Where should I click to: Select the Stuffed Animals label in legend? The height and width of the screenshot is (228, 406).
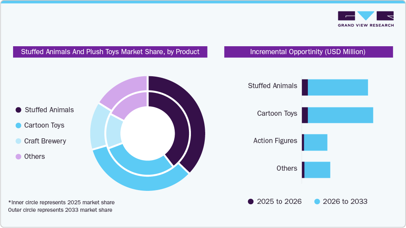(50, 110)
